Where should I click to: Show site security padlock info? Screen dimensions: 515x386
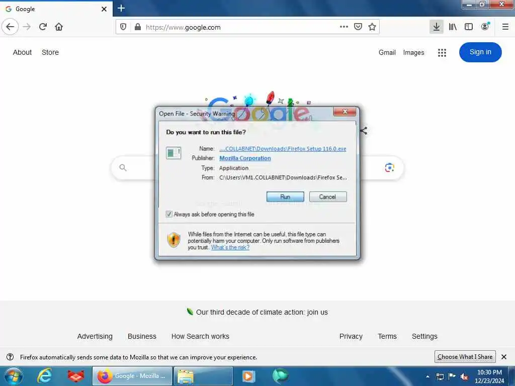(138, 27)
